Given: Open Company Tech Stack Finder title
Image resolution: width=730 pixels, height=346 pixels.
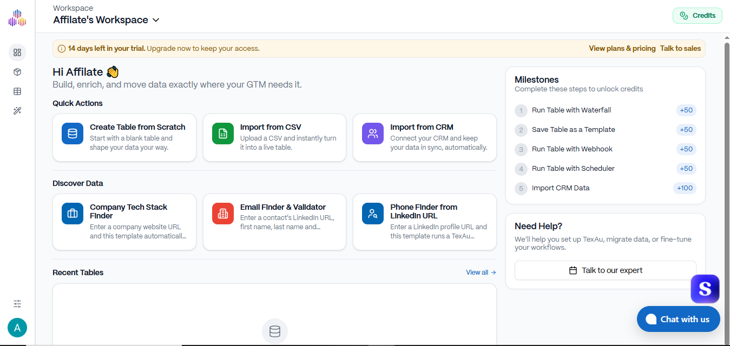Looking at the screenshot, I should (128, 211).
